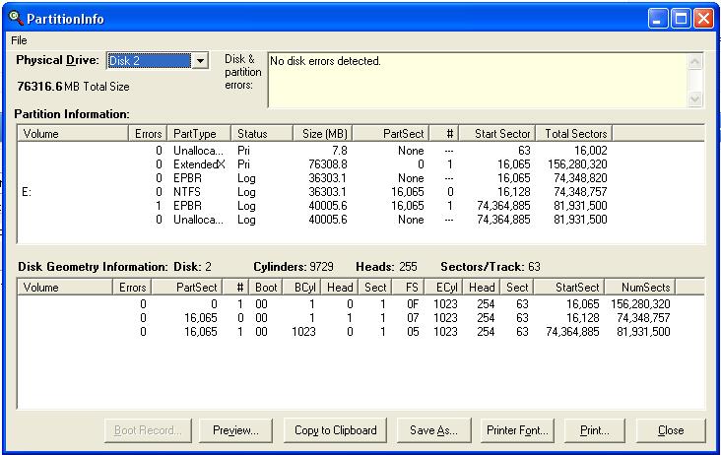Open the Physical Drive dropdown arrow
The width and height of the screenshot is (721, 455).
click(x=201, y=61)
